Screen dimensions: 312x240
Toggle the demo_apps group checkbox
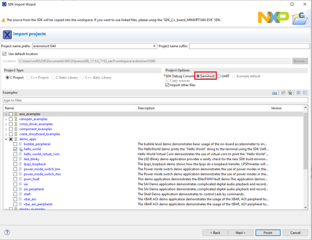[11, 139]
